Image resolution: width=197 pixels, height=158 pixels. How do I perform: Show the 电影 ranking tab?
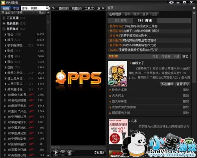click(x=155, y=57)
